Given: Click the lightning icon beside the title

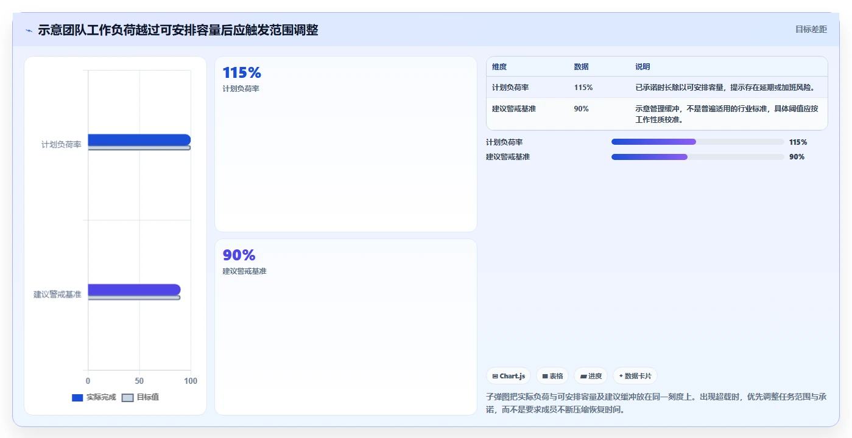Looking at the screenshot, I should pos(29,30).
